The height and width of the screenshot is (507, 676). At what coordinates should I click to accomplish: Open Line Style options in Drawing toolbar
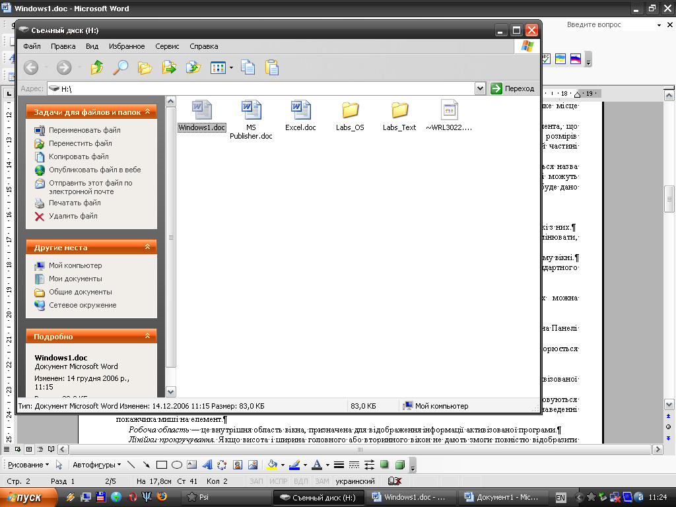[x=339, y=465]
